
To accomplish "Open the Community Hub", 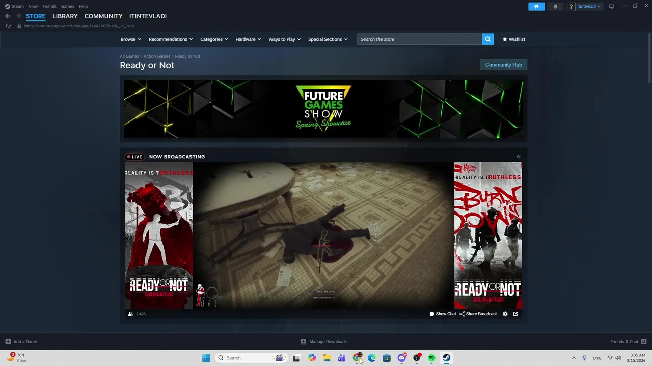I will pos(503,65).
